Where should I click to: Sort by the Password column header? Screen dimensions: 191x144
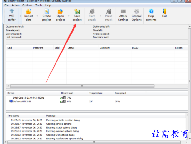(43, 48)
